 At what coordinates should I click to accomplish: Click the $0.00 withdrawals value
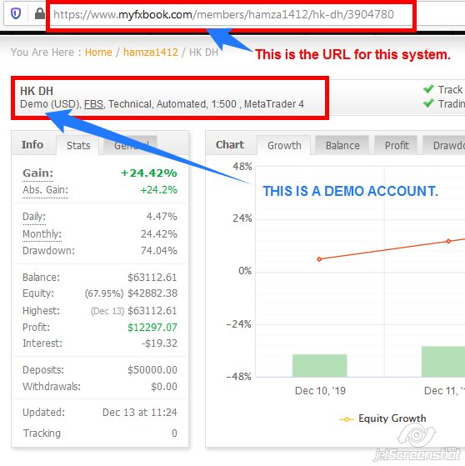click(x=164, y=387)
